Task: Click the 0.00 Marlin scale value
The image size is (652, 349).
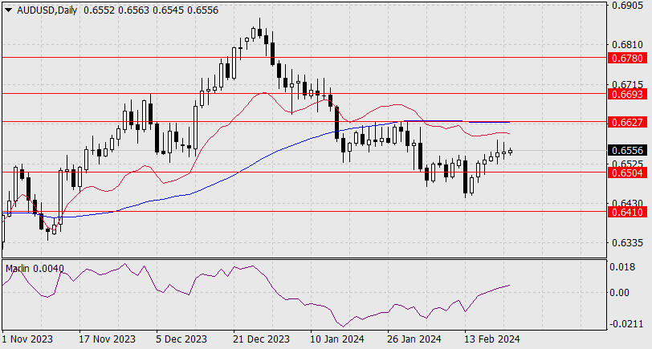Action: click(x=620, y=293)
